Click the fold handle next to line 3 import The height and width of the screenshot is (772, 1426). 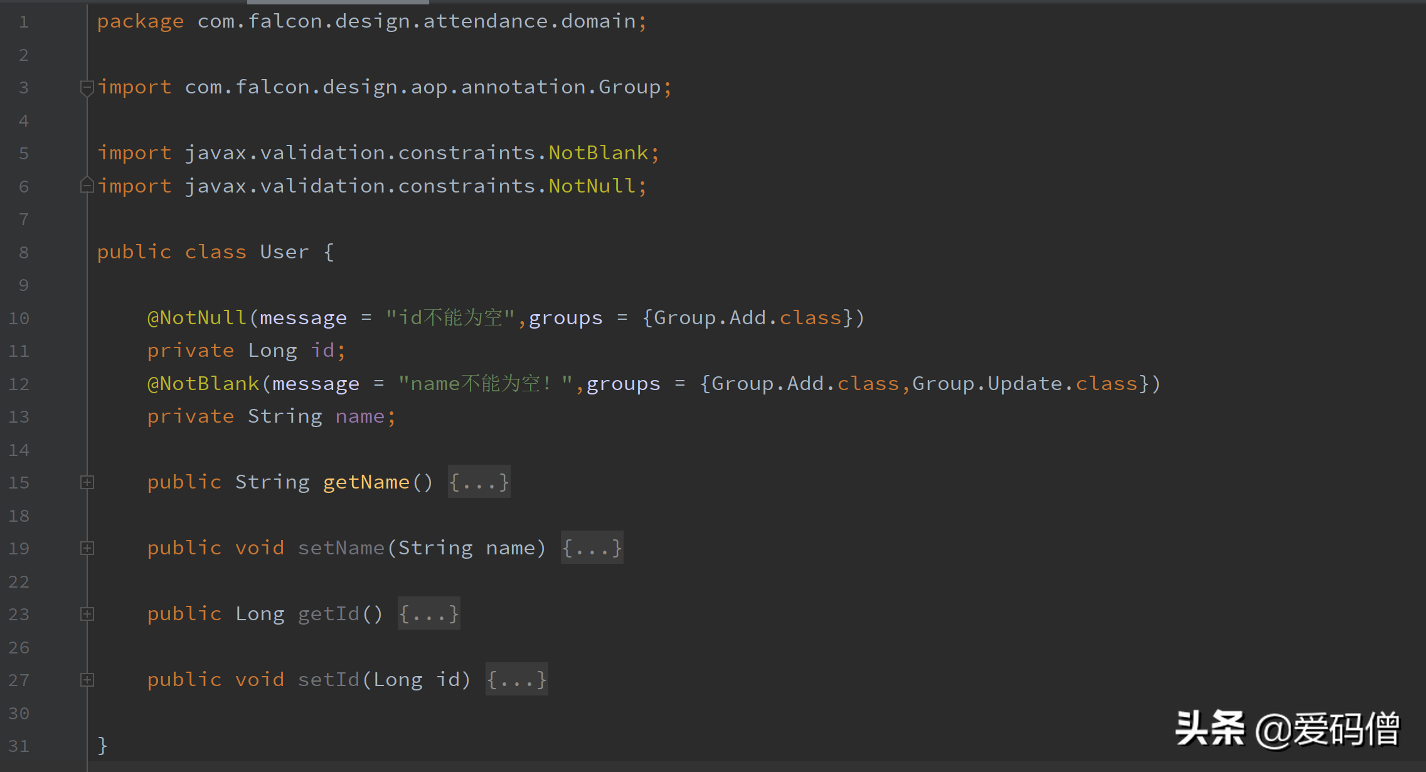point(87,88)
